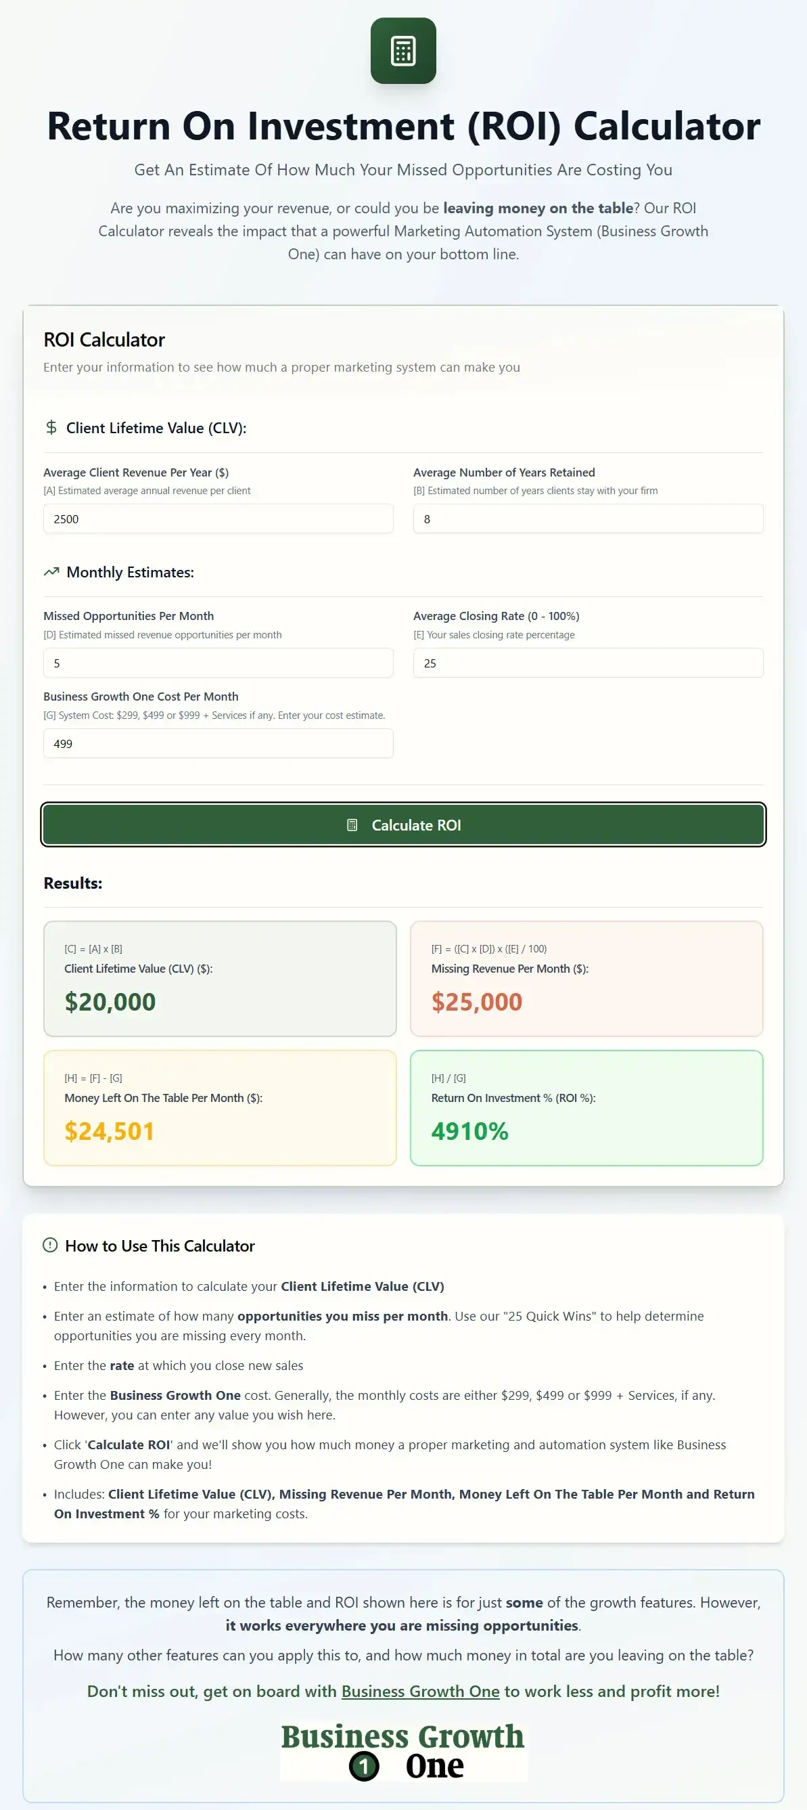807x1810 pixels.
Task: Click the Missing Revenue Per Month result card
Action: click(587, 978)
